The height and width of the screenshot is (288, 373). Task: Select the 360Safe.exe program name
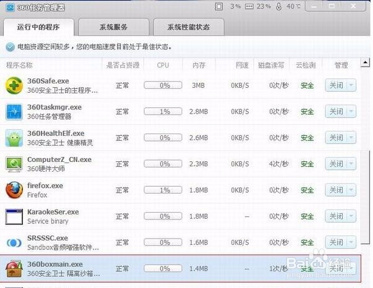tap(48, 81)
